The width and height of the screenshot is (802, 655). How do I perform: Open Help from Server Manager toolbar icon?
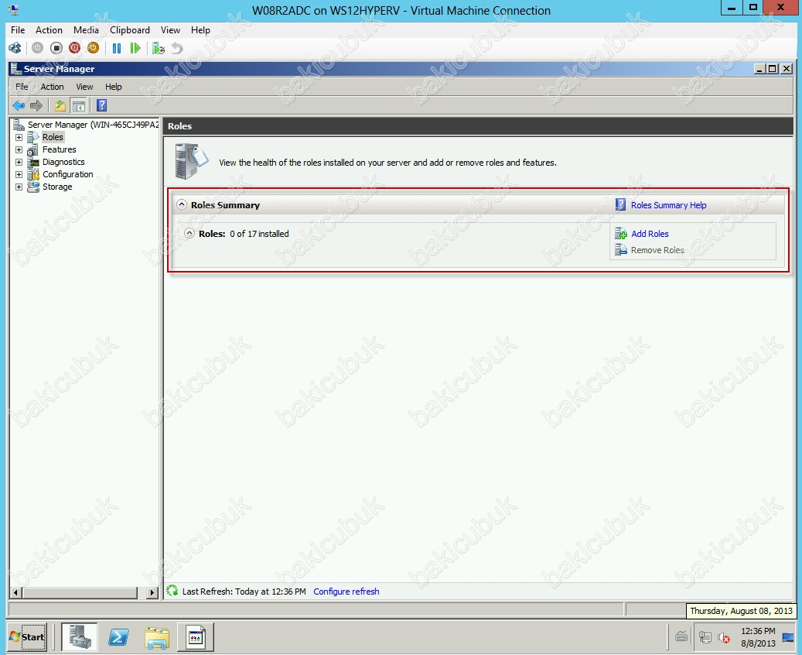(102, 105)
